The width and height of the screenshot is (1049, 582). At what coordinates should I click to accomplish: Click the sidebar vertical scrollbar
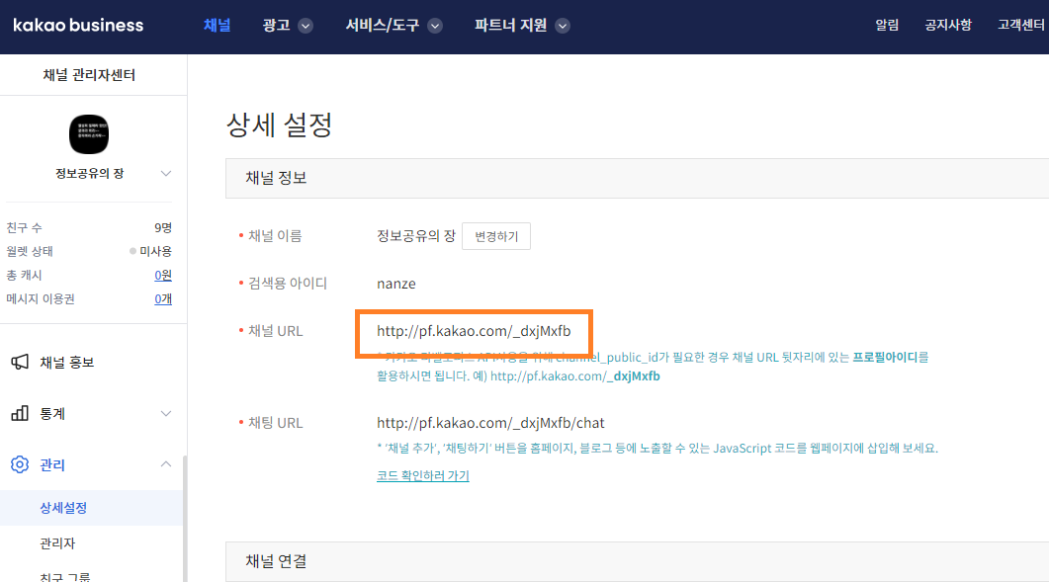185,519
